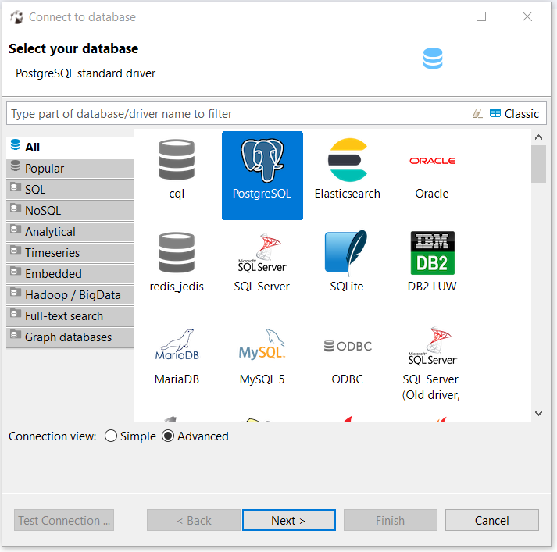Pick SQL Server (Old driver) entry

(x=431, y=364)
